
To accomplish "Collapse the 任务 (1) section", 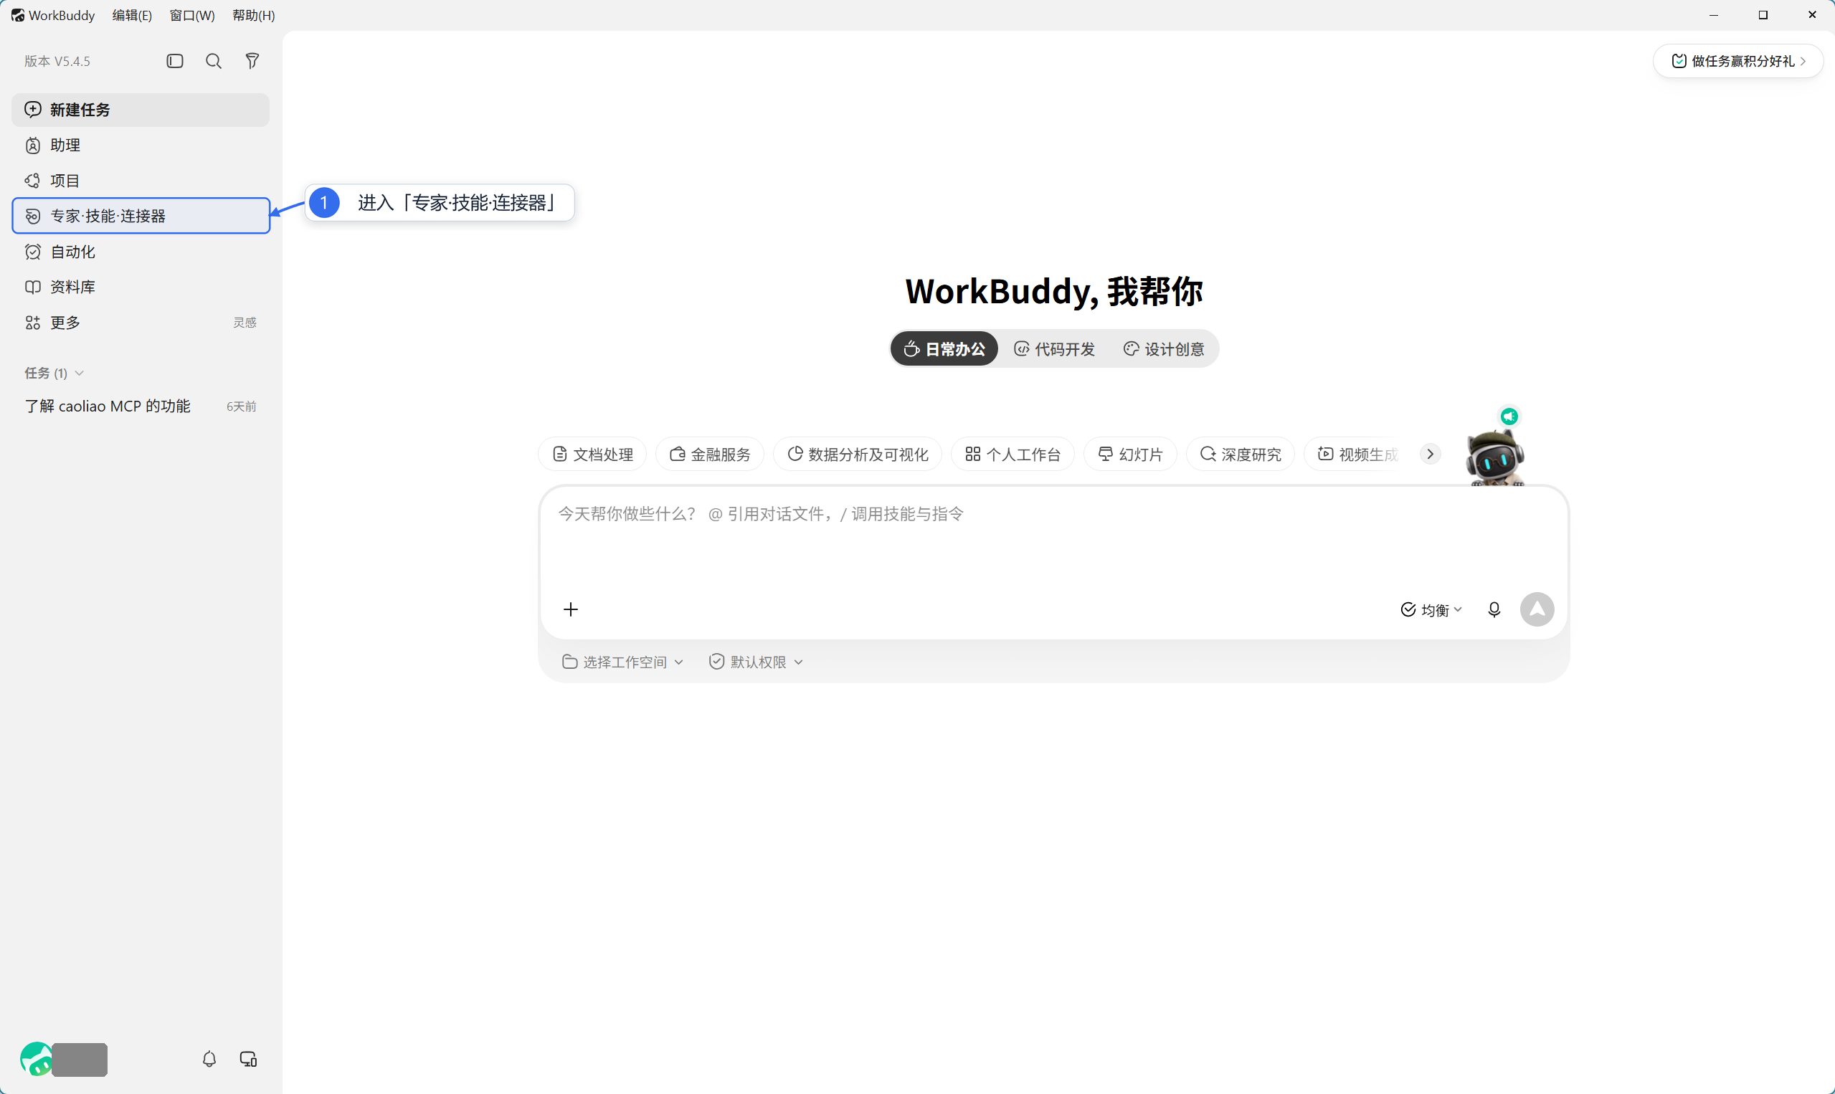I will [x=54, y=373].
